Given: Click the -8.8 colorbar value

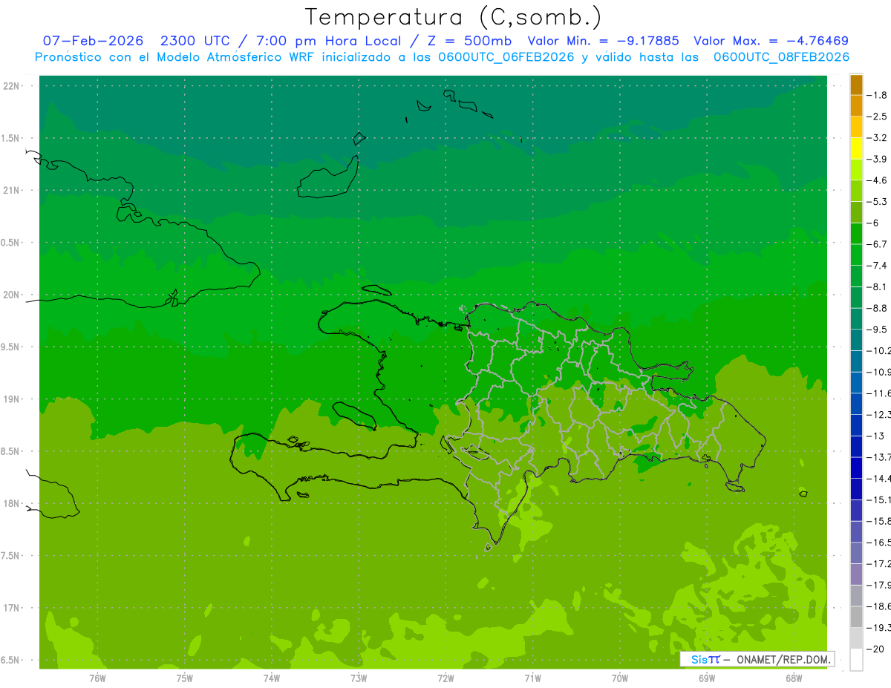Looking at the screenshot, I should [x=878, y=308].
